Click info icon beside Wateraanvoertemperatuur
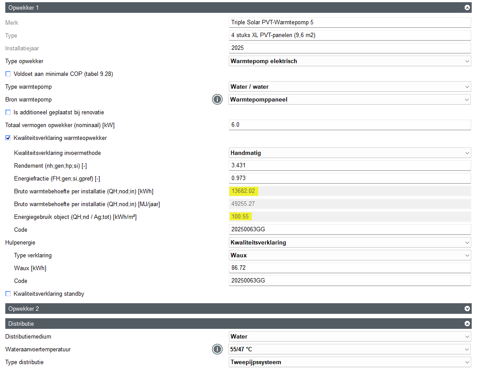The height and width of the screenshot is (369, 477). (x=217, y=350)
